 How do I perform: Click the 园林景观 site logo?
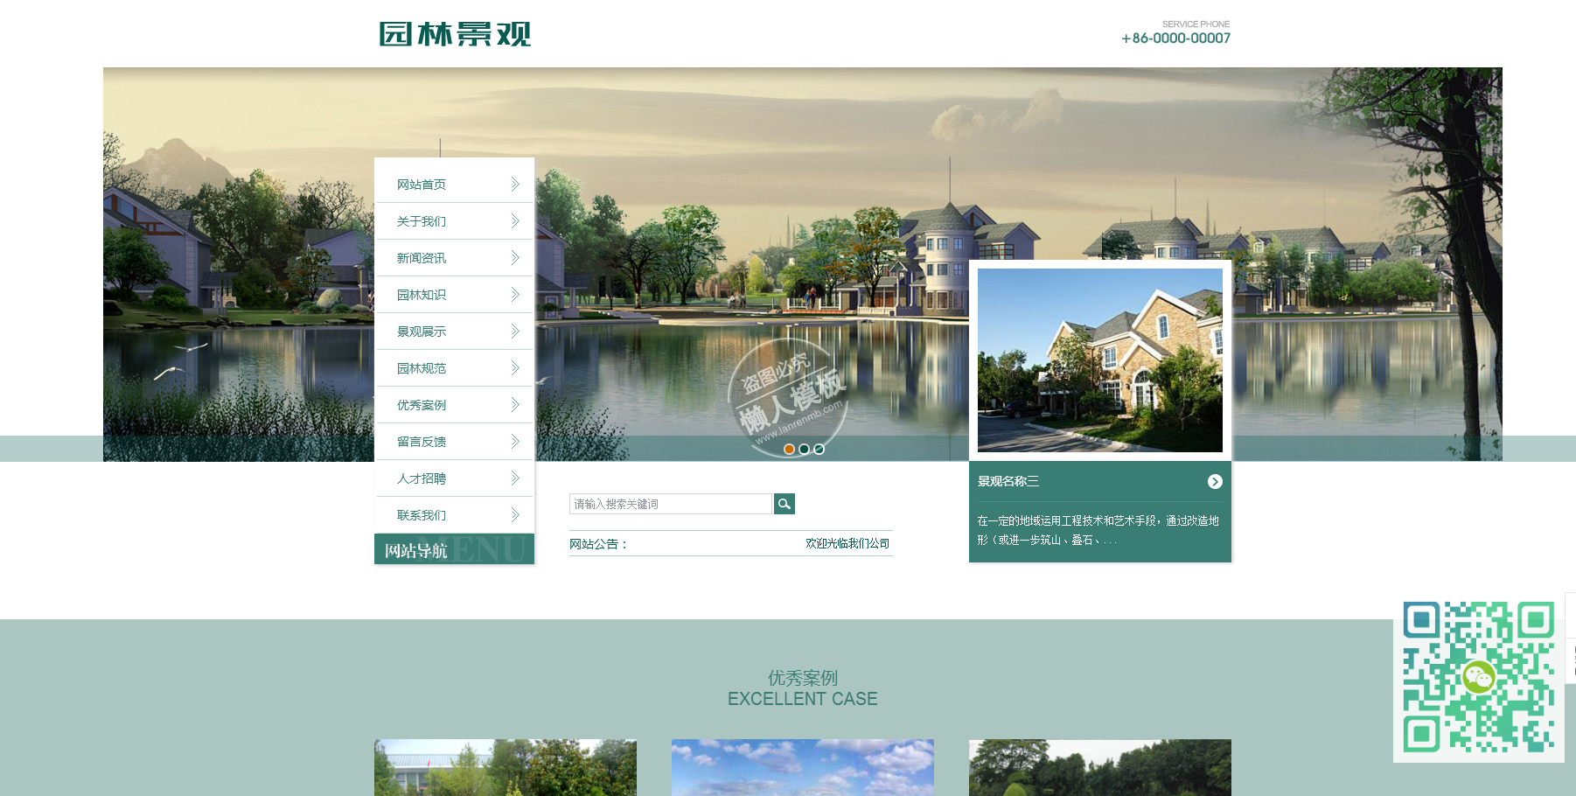[455, 34]
